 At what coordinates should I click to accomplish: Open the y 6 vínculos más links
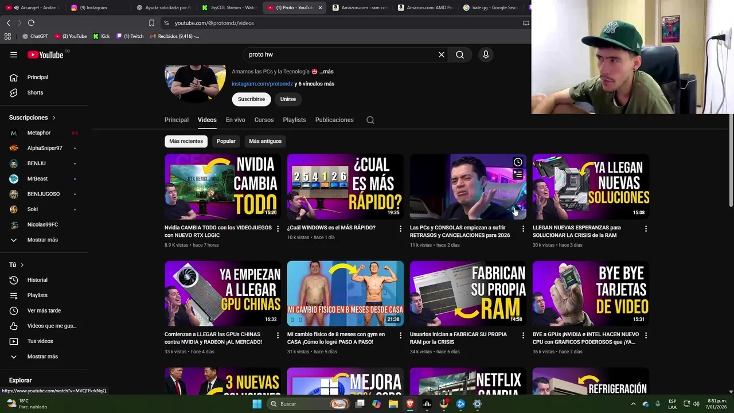(314, 84)
